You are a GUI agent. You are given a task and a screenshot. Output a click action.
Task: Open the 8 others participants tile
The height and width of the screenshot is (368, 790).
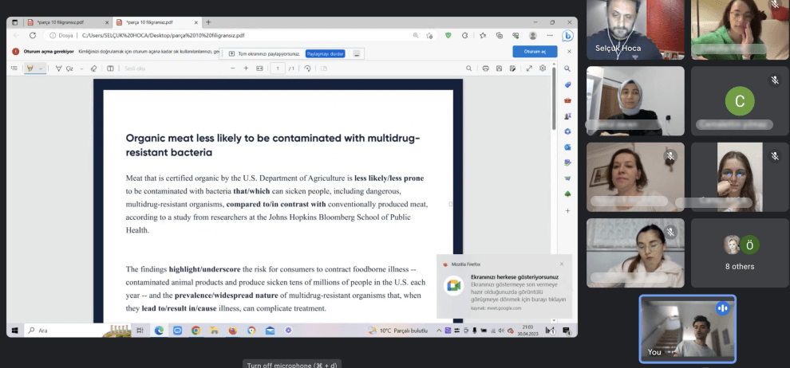tap(740, 253)
